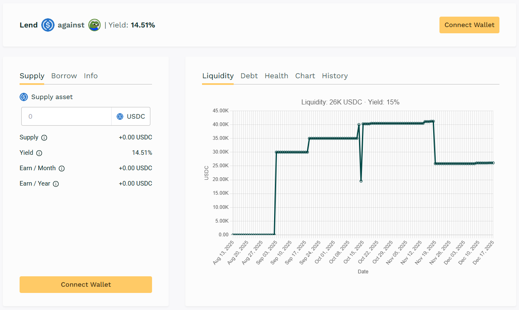The width and height of the screenshot is (519, 310).
Task: Click info icon beside Earn / Month
Action: point(62,169)
